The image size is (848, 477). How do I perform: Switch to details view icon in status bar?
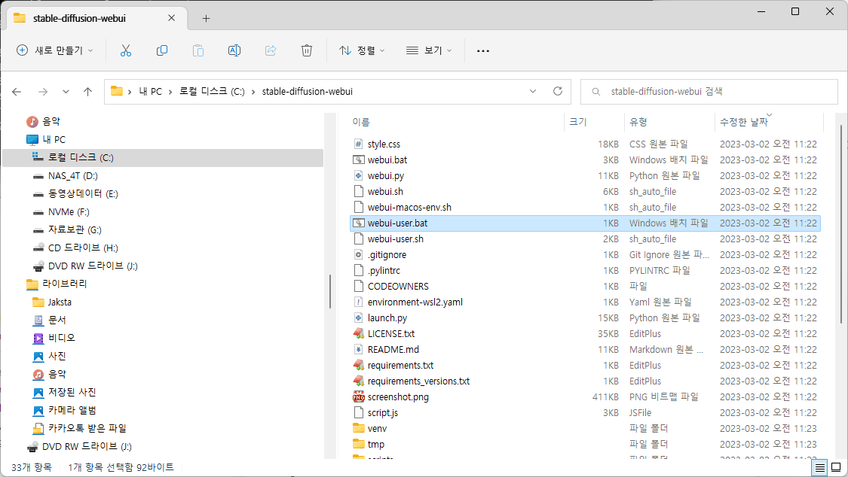820,467
